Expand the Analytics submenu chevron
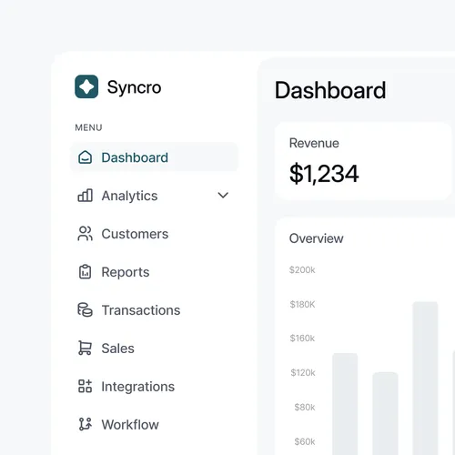 tap(223, 196)
